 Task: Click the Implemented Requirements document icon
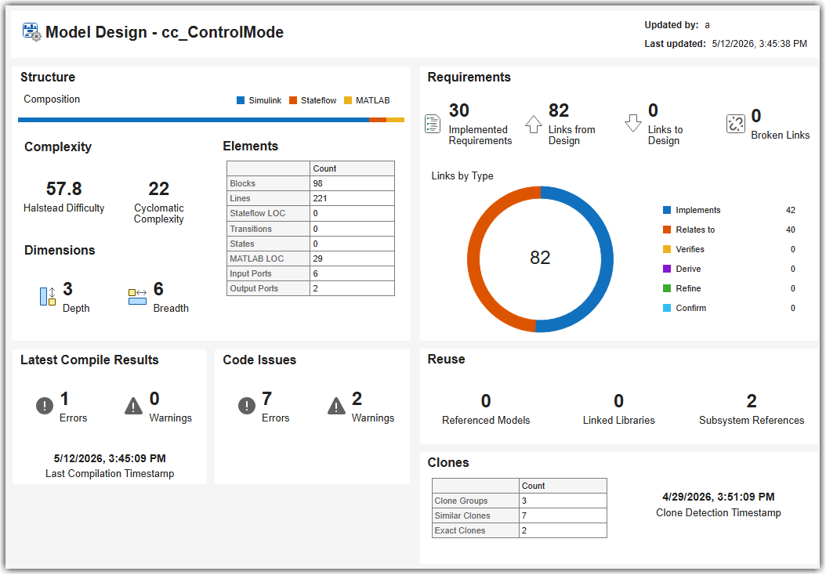(433, 125)
